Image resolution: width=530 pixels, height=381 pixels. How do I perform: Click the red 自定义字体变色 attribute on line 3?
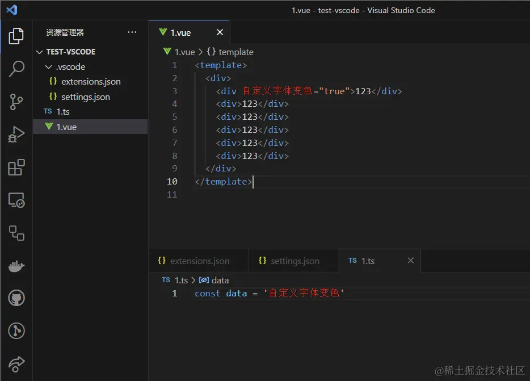pyautogui.click(x=277, y=91)
